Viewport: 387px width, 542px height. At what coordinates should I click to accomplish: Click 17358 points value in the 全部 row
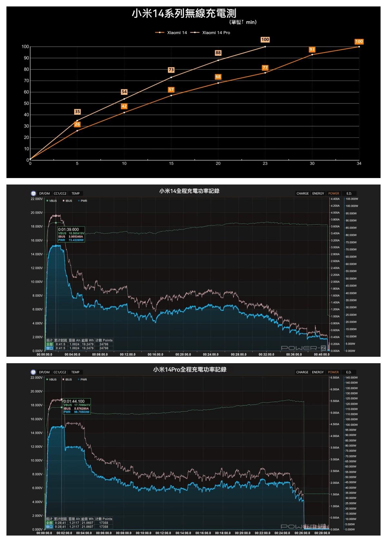(x=104, y=523)
